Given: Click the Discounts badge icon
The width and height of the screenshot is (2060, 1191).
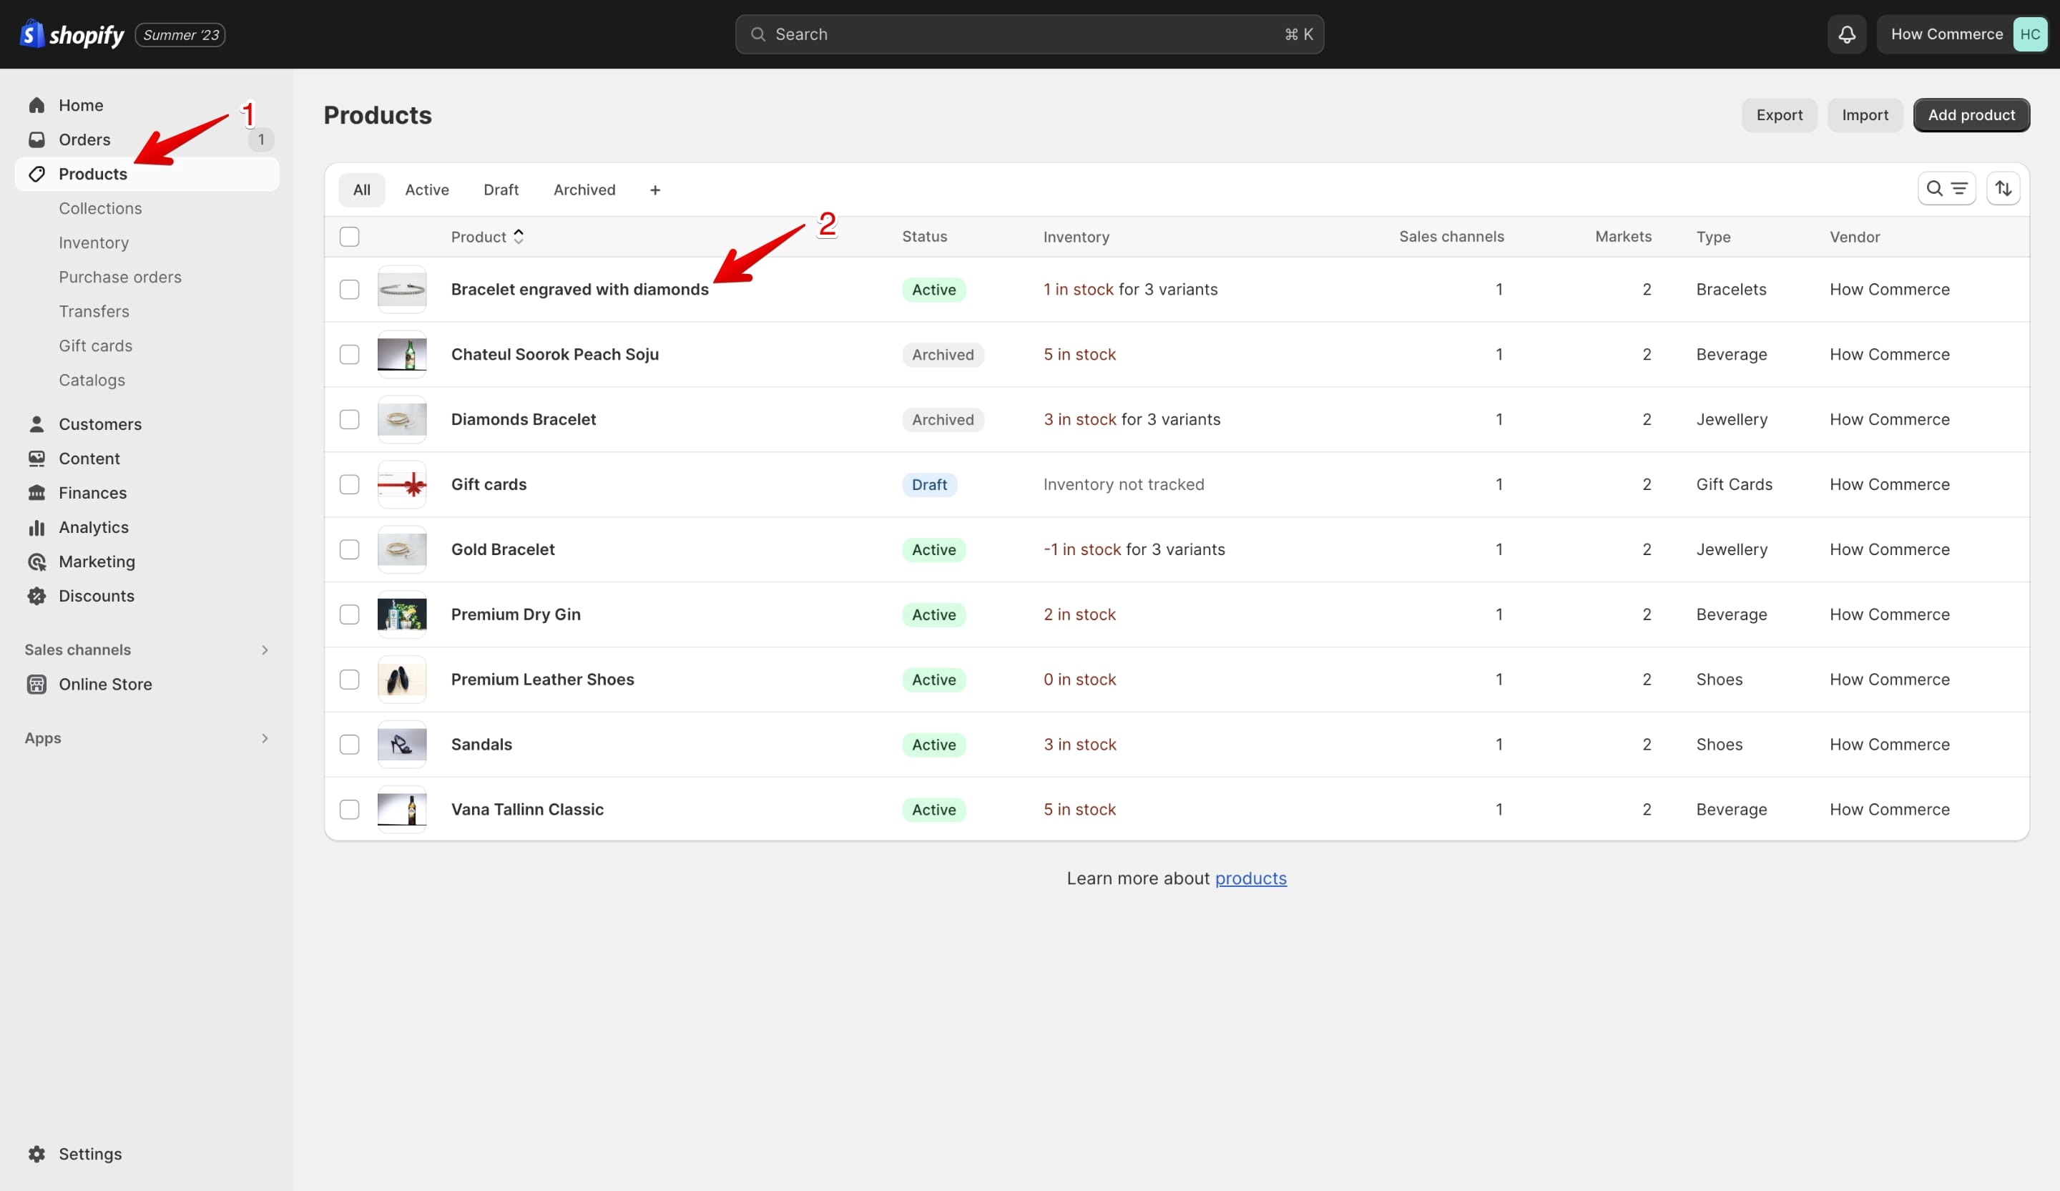Looking at the screenshot, I should coord(36,596).
